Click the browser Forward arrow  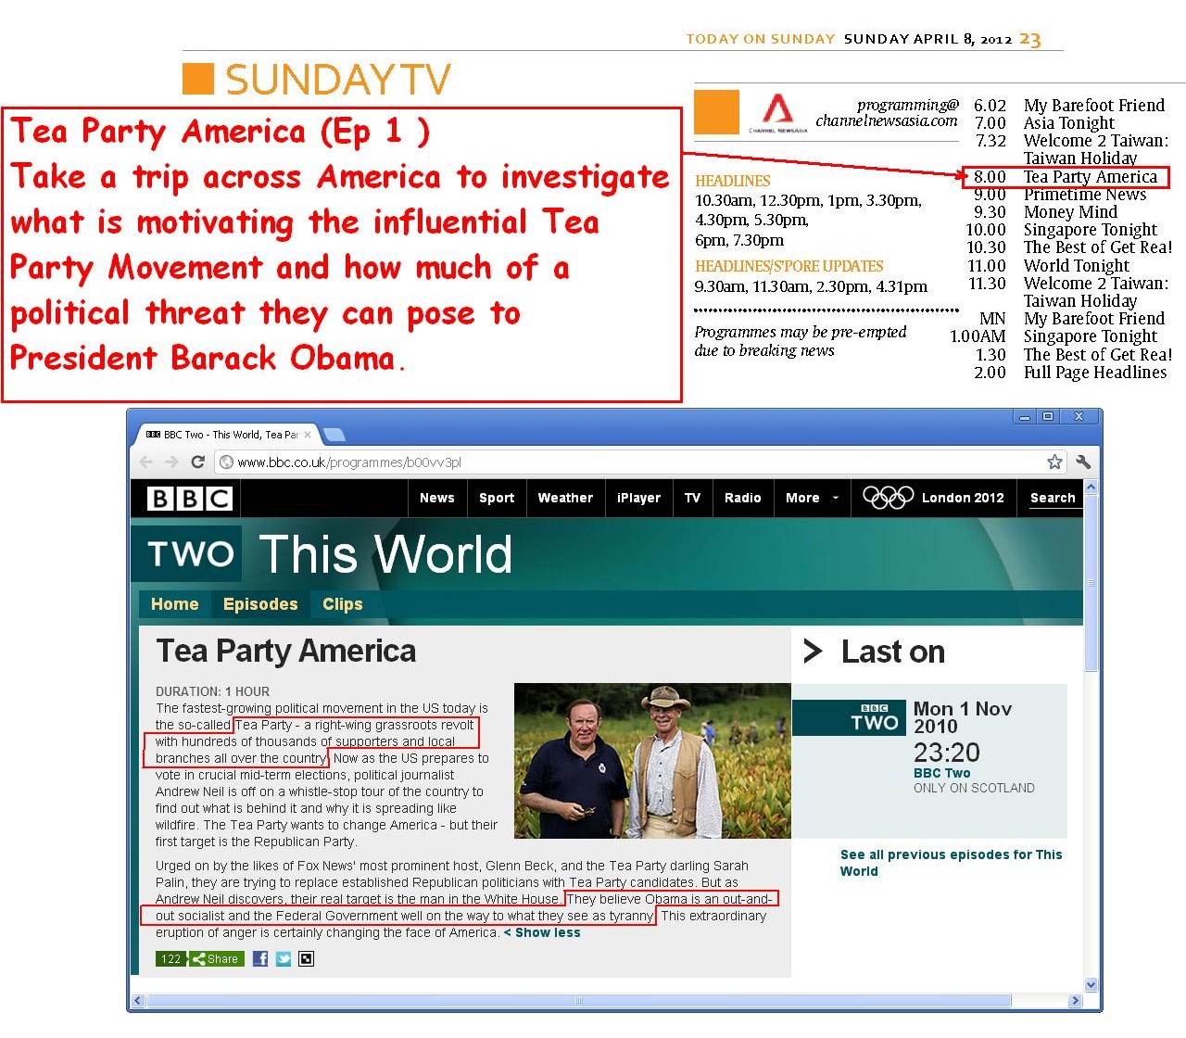[171, 462]
